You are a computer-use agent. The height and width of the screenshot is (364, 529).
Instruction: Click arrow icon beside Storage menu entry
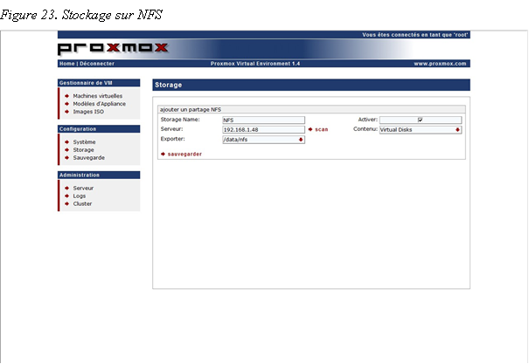(66, 150)
